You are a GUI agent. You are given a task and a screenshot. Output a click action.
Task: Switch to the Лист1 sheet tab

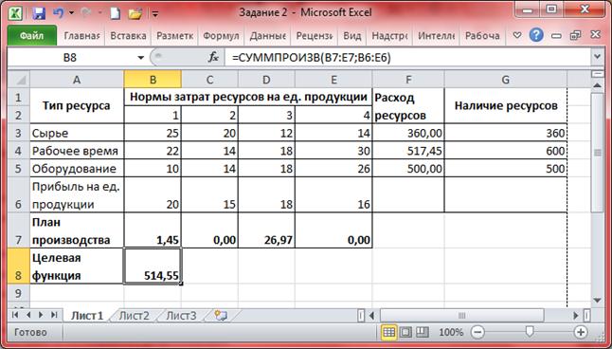tap(87, 316)
